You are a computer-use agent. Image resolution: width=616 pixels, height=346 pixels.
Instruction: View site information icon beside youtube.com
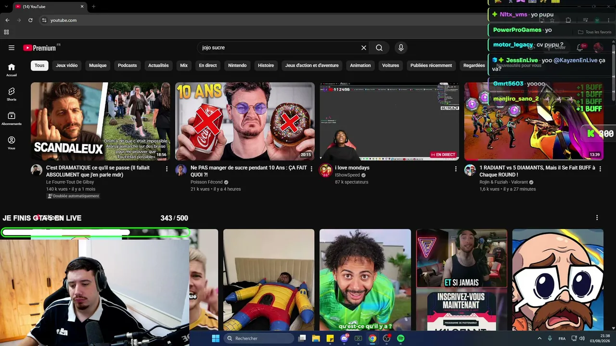pyautogui.click(x=44, y=20)
